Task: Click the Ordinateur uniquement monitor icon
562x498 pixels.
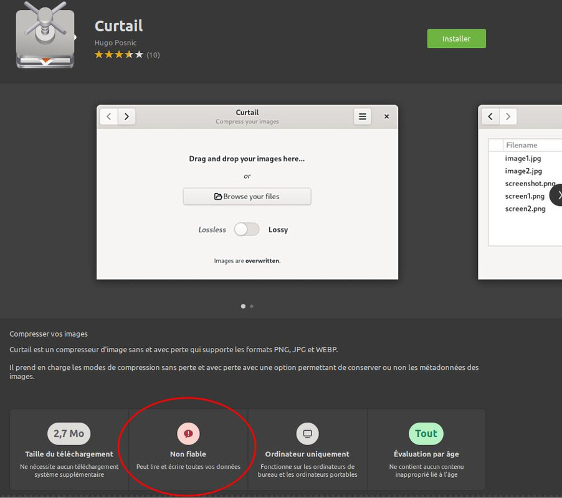Action: tap(307, 433)
